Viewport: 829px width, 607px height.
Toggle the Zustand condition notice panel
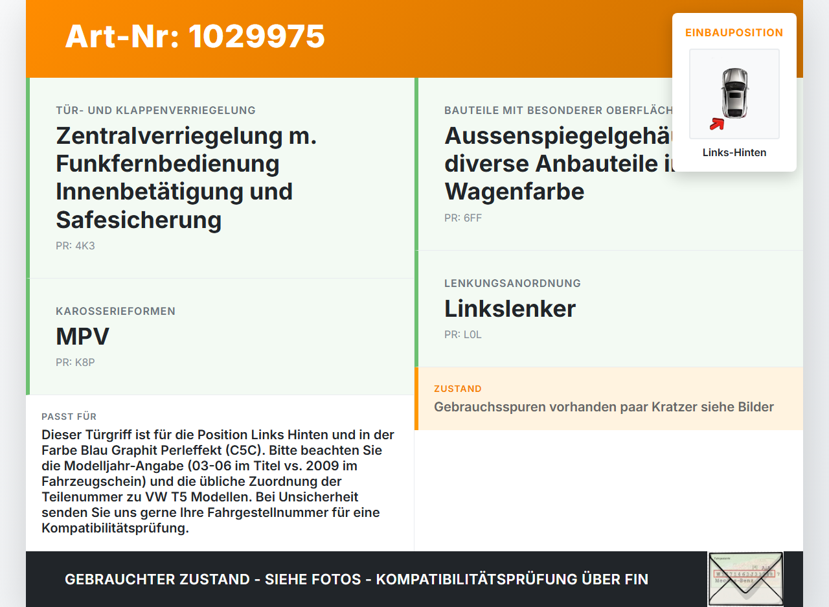pos(604,398)
